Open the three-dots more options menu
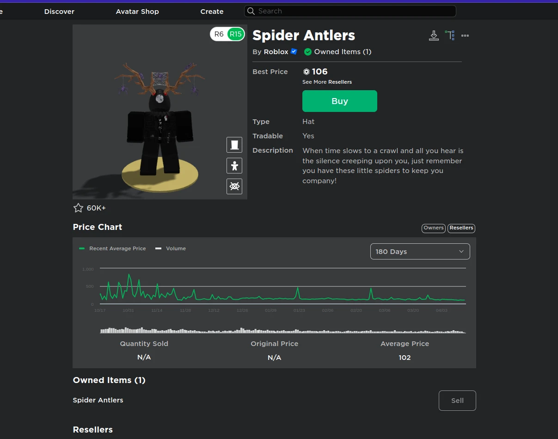This screenshot has height=439, width=558. [465, 36]
